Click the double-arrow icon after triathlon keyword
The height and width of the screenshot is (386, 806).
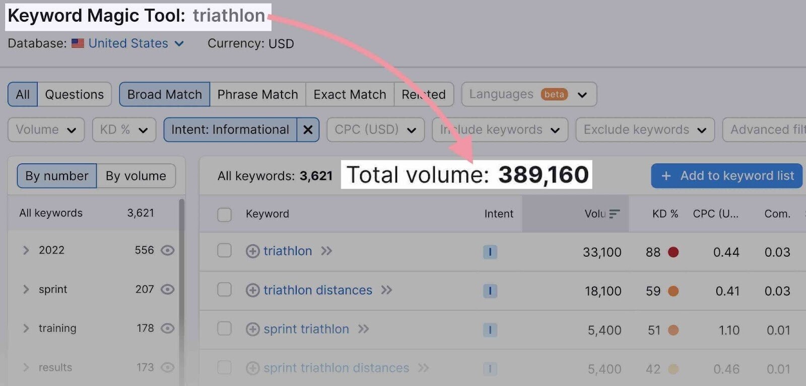(x=326, y=251)
